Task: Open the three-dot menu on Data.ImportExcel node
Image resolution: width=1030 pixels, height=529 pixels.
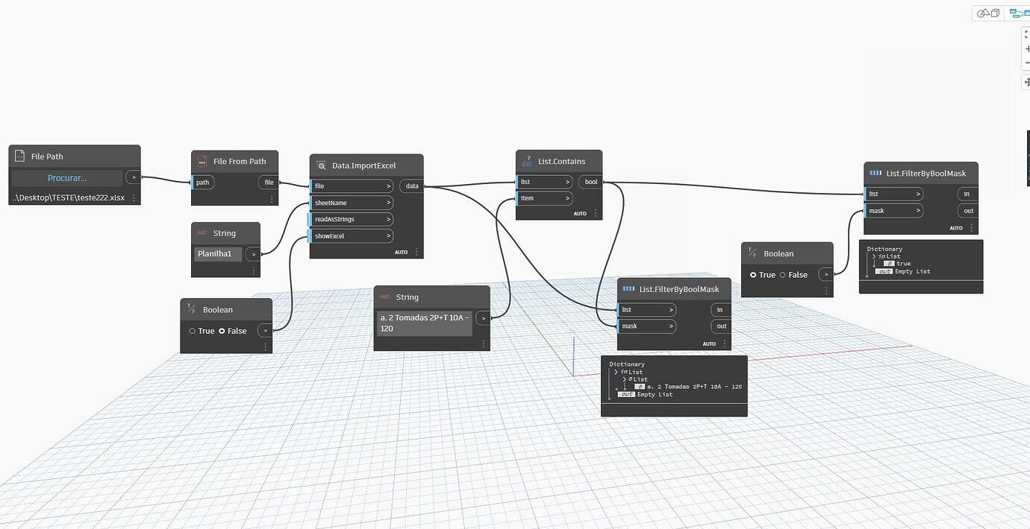Action: click(x=416, y=252)
